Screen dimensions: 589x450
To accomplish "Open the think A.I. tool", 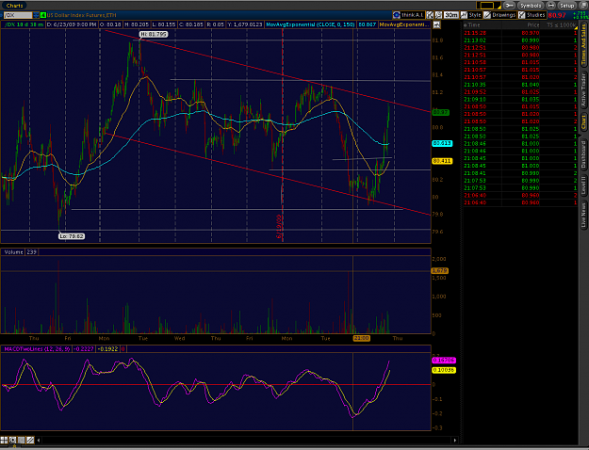I will click(x=408, y=15).
